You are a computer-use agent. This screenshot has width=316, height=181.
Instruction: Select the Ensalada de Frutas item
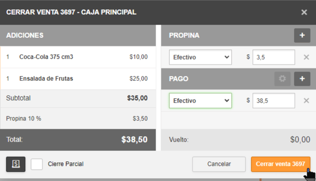point(78,79)
